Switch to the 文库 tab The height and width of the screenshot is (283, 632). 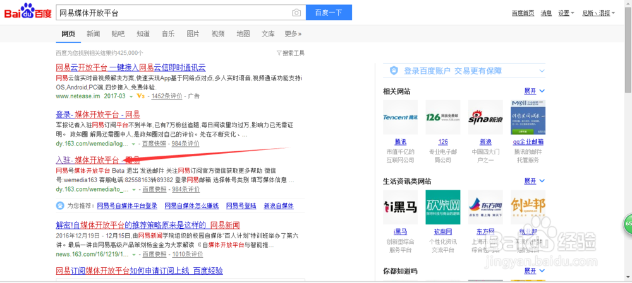(x=268, y=34)
